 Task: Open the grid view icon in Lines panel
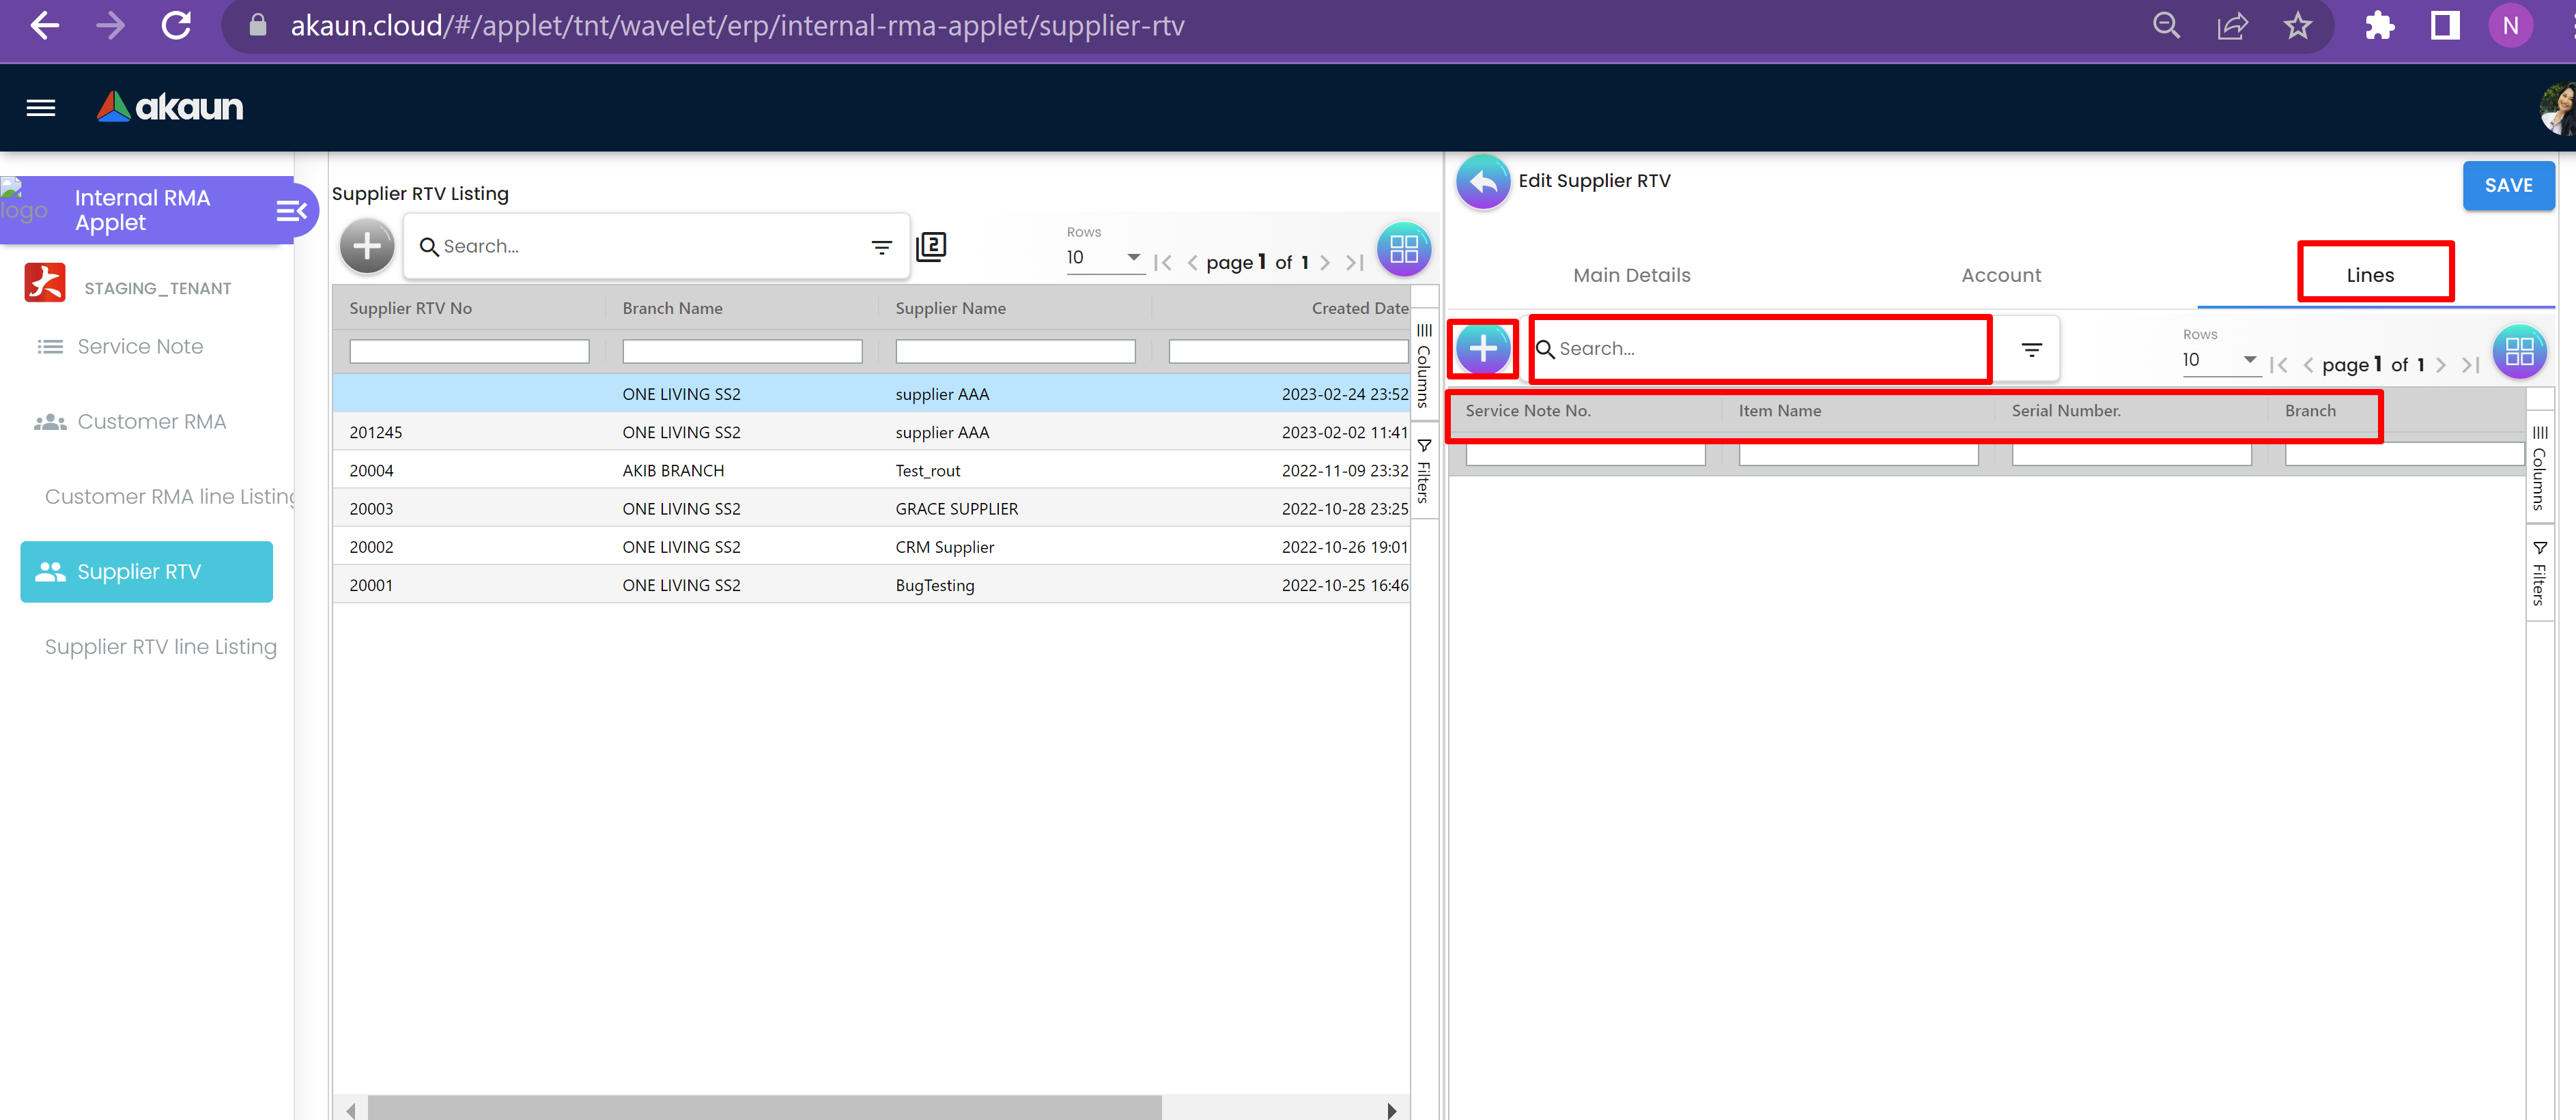click(2519, 352)
